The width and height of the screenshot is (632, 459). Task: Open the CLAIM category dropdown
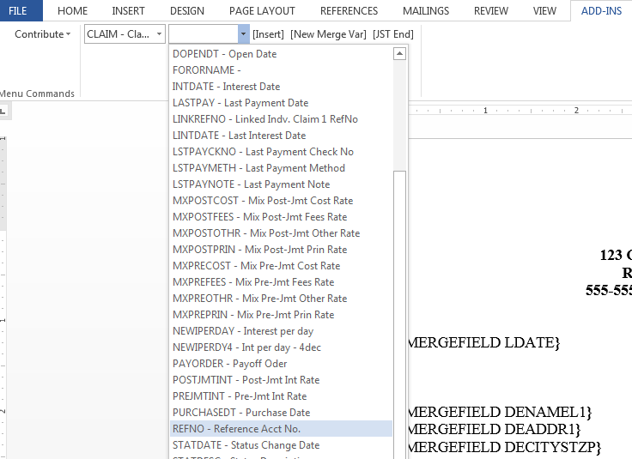[x=125, y=34]
